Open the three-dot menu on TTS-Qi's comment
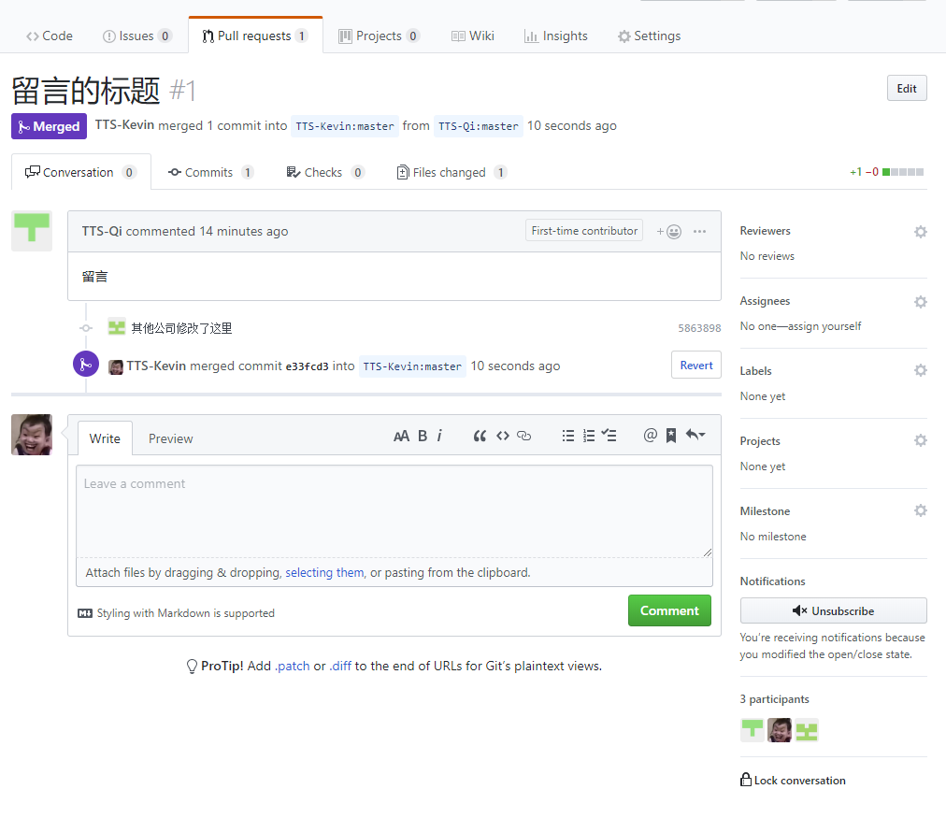This screenshot has width=946, height=818. (x=699, y=232)
